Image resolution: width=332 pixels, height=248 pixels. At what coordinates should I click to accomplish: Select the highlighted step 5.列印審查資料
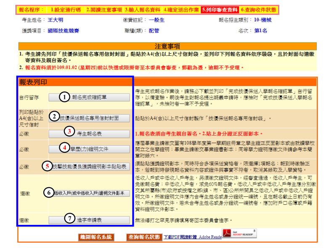coord(220,10)
